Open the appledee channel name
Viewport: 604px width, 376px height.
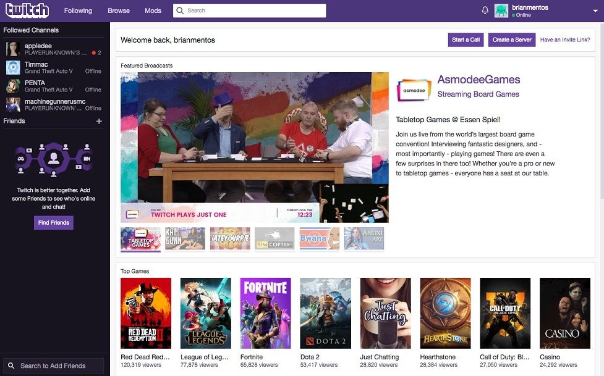coord(38,46)
